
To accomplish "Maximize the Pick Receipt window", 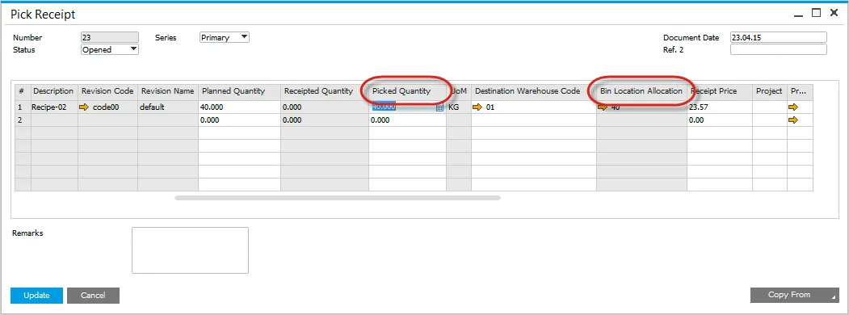I will coord(817,13).
